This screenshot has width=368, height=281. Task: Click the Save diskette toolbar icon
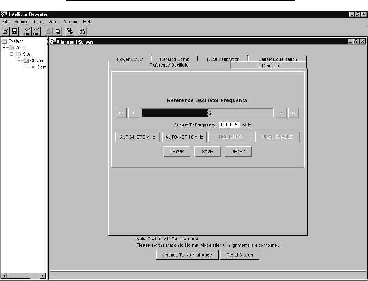click(x=14, y=31)
